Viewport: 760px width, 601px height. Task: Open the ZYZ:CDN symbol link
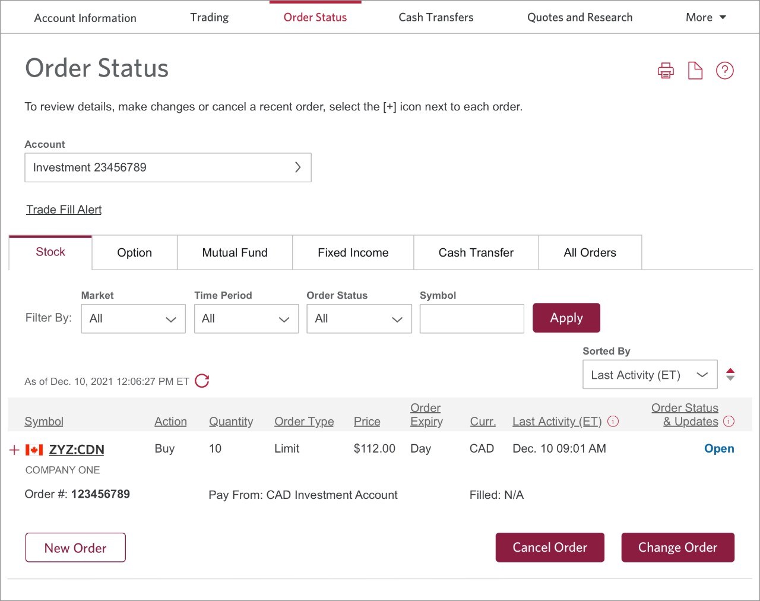(x=77, y=450)
